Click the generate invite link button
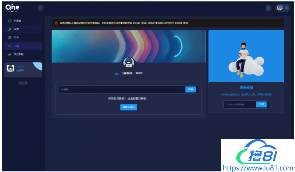The height and width of the screenshot is (172, 295). click(261, 104)
